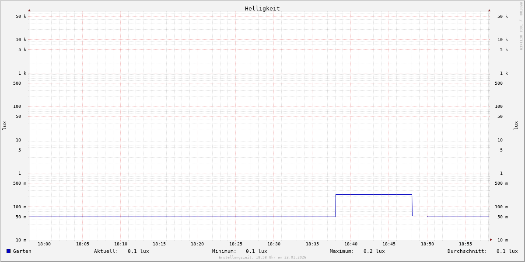Click the 18:45 time axis label
This screenshot has height=262, width=525.
pyautogui.click(x=389, y=244)
